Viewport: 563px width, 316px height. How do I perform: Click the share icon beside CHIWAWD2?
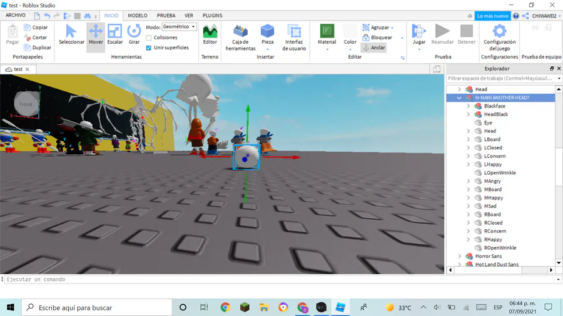tap(525, 16)
